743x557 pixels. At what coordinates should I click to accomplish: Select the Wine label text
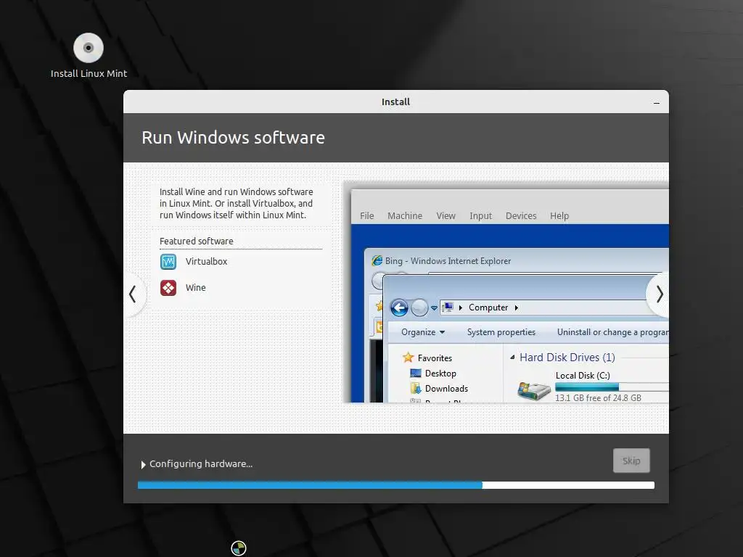pyautogui.click(x=195, y=287)
